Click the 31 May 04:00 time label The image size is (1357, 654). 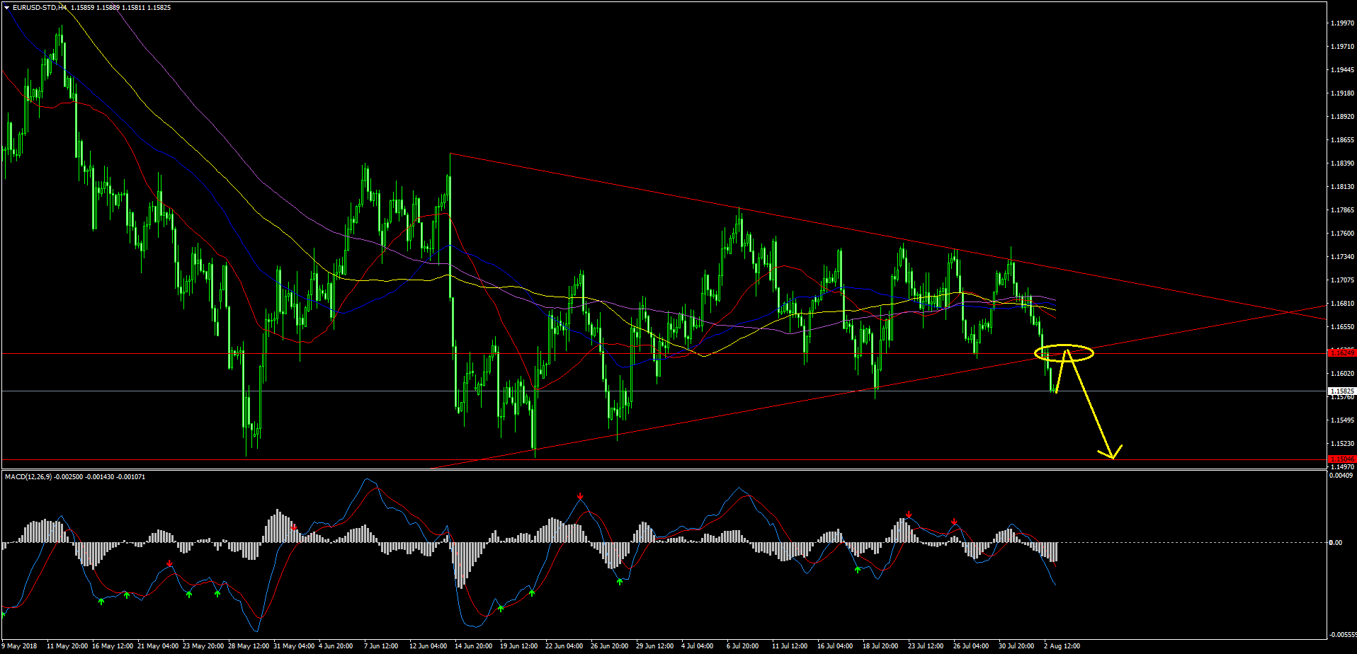[x=294, y=646]
